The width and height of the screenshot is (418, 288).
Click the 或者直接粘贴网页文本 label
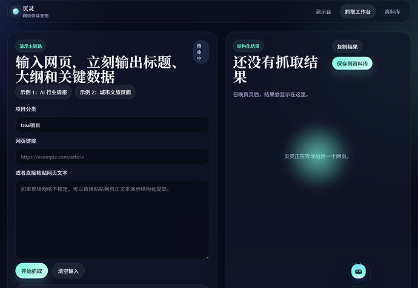pos(41,173)
